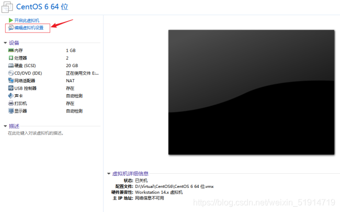Click the NAT network value
Viewport: 340px width, 212px height.
point(70,81)
